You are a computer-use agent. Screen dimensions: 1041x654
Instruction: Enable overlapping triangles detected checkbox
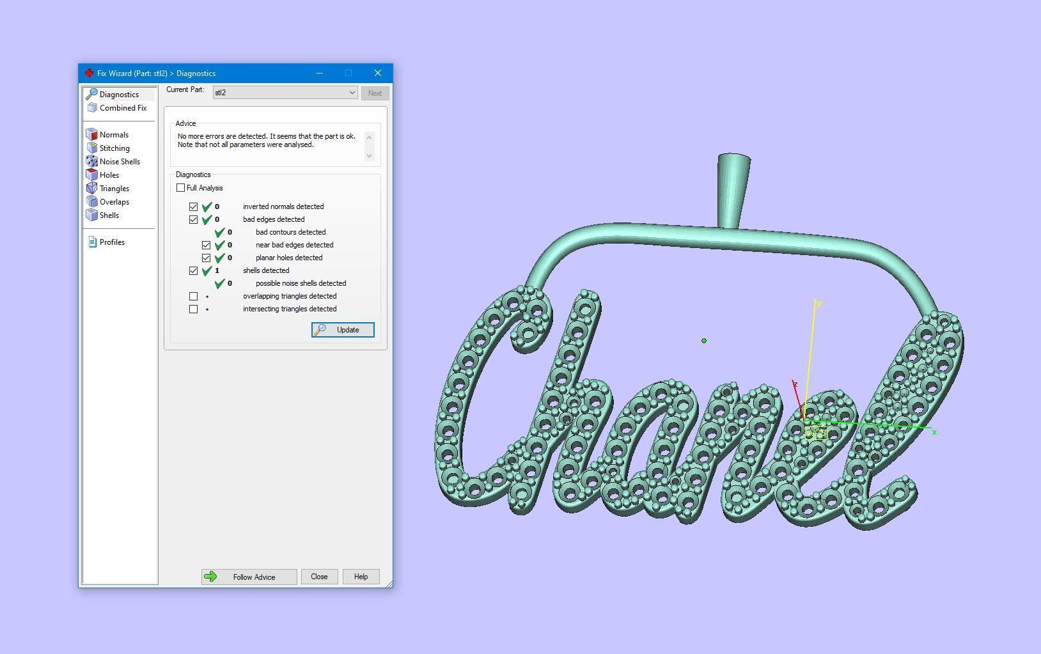click(194, 297)
